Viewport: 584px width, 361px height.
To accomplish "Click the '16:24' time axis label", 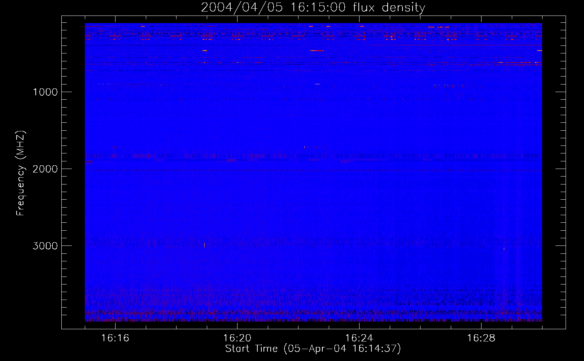I will (x=359, y=338).
